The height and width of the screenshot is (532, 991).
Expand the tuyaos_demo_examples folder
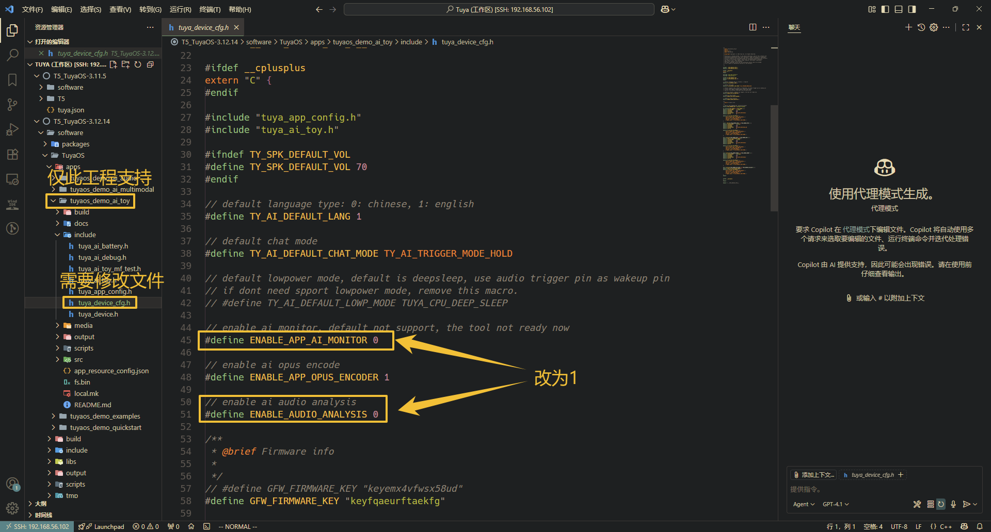click(x=105, y=416)
